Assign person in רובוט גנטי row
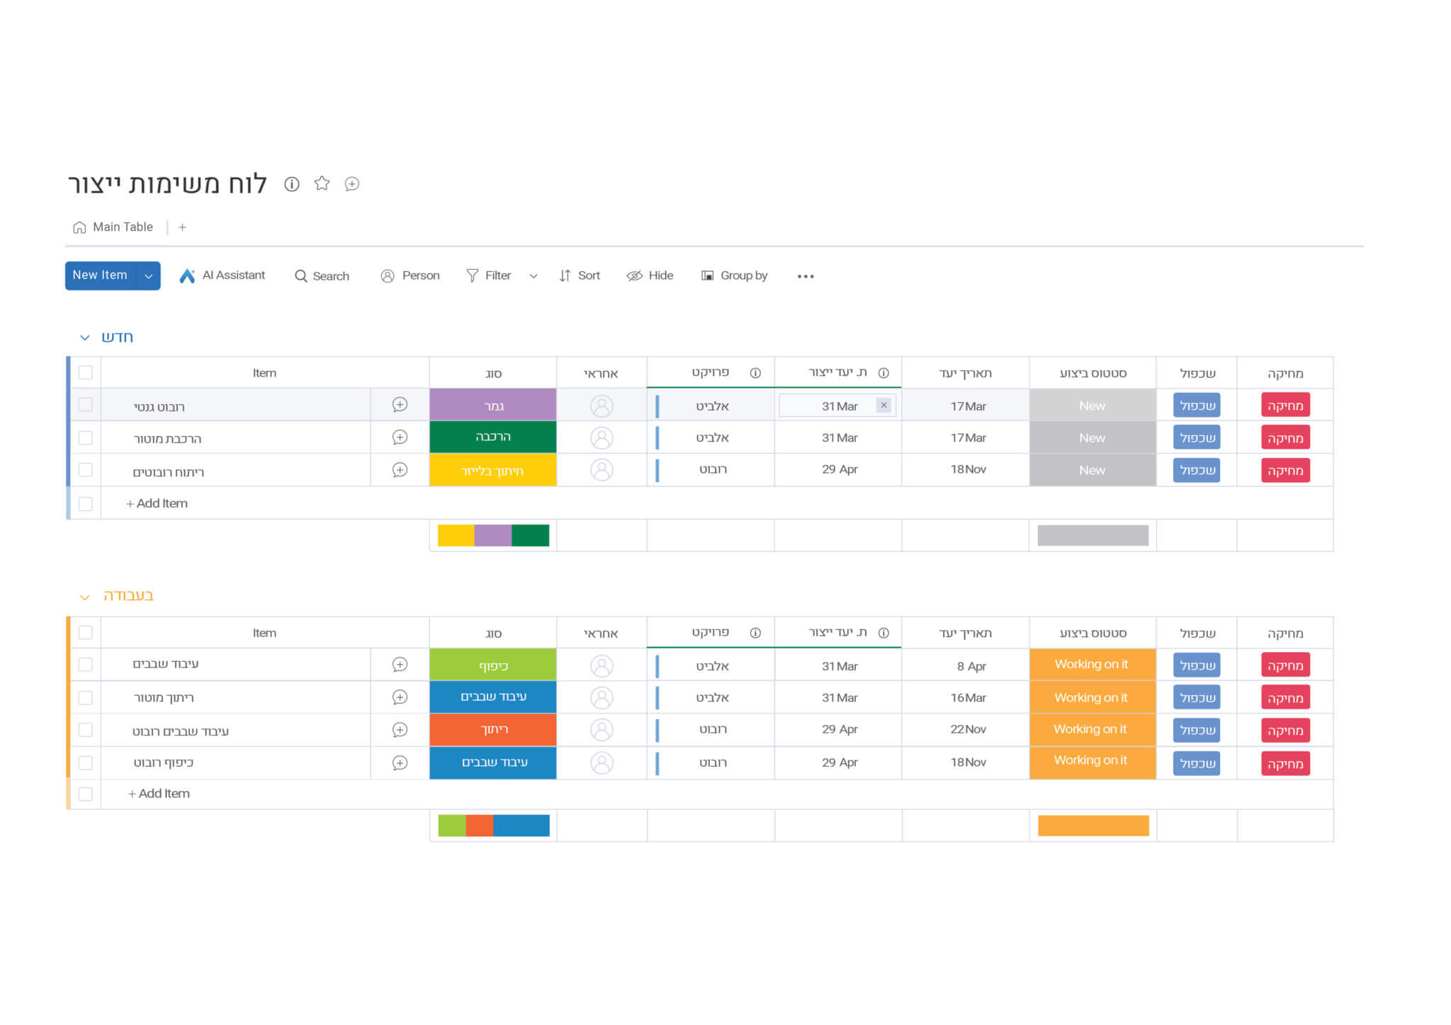1451x1025 pixels. 602,406
